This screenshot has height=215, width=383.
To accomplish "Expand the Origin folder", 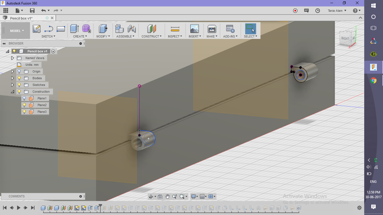I will [12, 71].
